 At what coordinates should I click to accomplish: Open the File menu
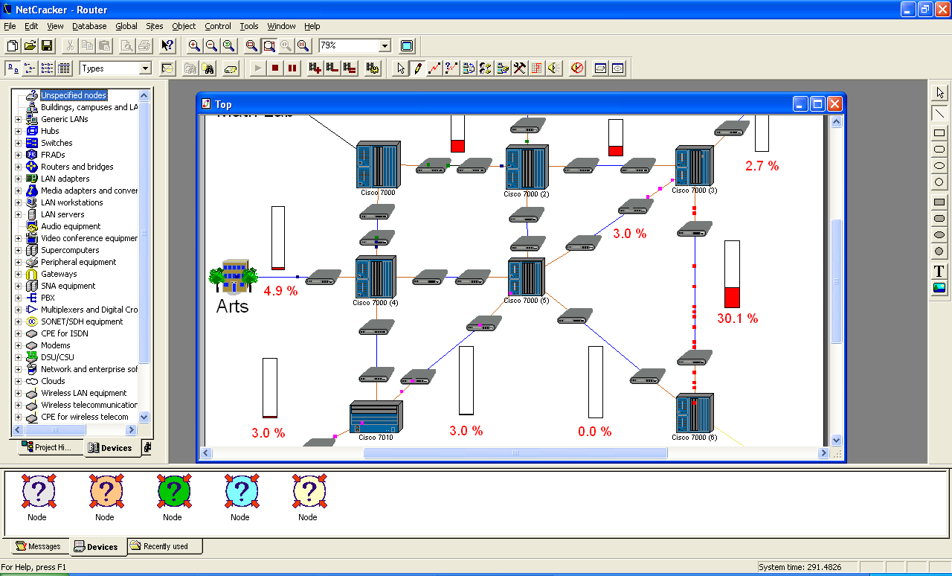(10, 26)
